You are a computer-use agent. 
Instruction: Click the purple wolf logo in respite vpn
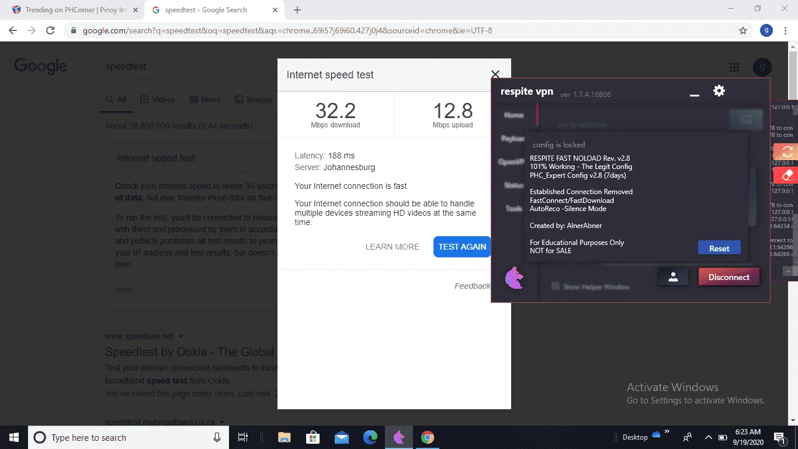514,277
